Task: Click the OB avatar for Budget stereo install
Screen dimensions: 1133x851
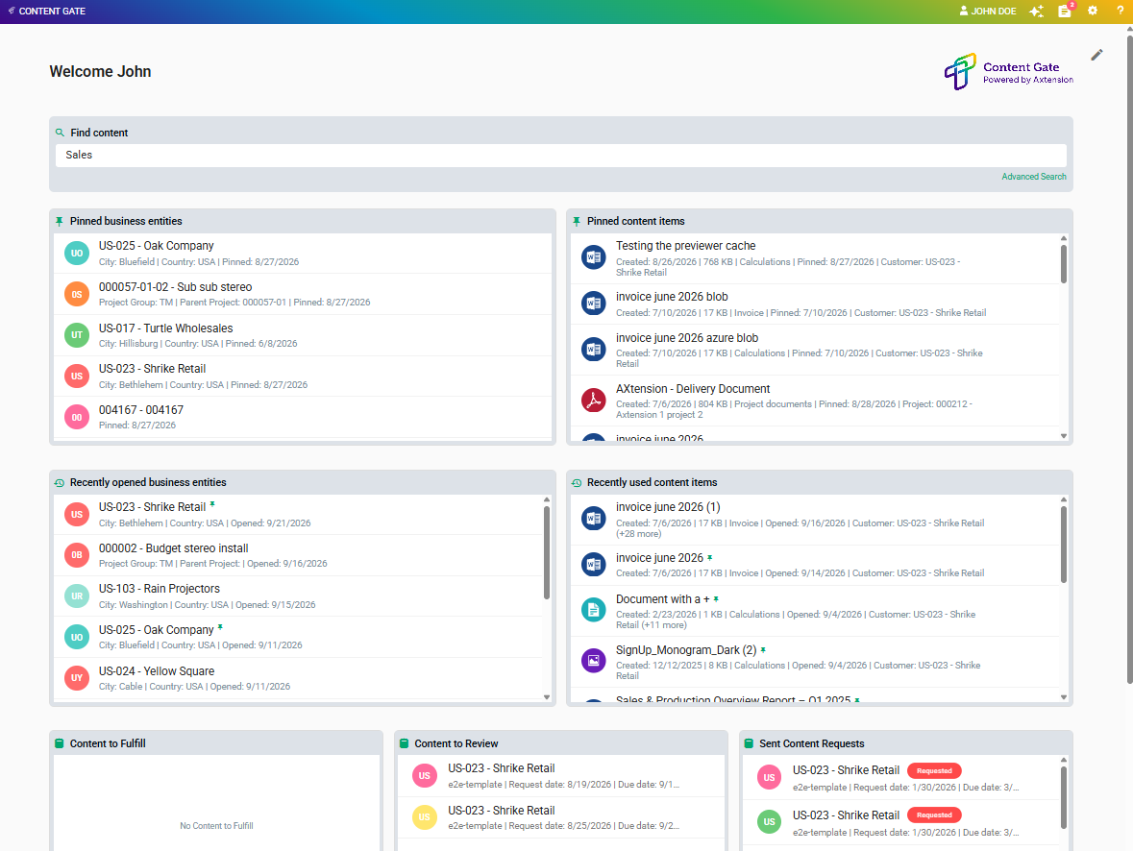Action: pos(77,555)
